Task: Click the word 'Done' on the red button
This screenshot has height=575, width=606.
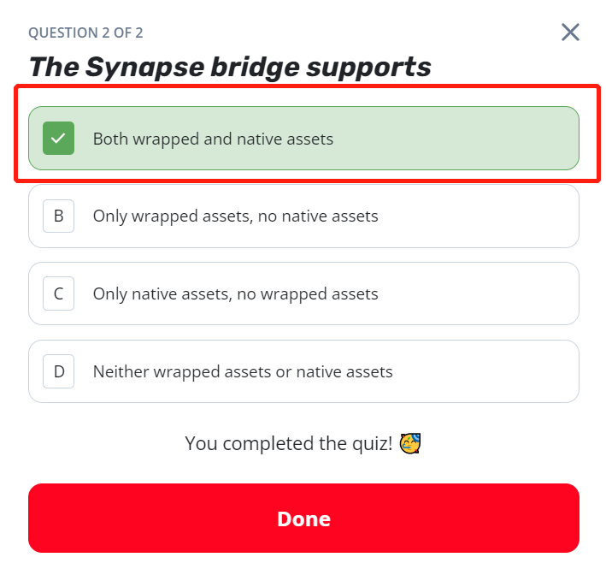Action: click(303, 519)
